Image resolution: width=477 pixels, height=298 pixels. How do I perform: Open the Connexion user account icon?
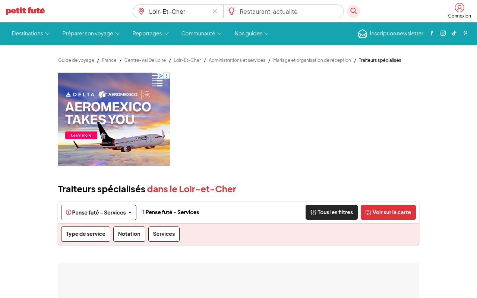click(459, 7)
